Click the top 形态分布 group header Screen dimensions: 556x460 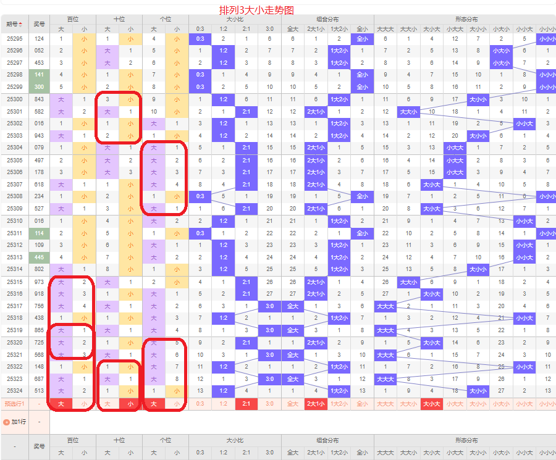click(466, 20)
